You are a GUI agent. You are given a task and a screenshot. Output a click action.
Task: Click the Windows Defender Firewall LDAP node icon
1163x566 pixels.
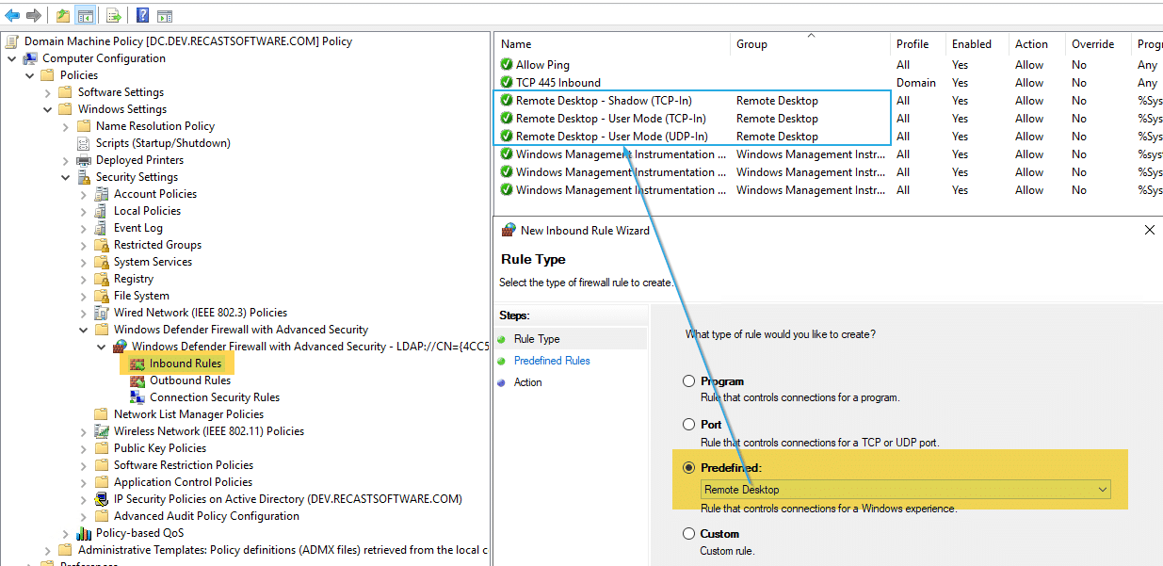pos(120,347)
